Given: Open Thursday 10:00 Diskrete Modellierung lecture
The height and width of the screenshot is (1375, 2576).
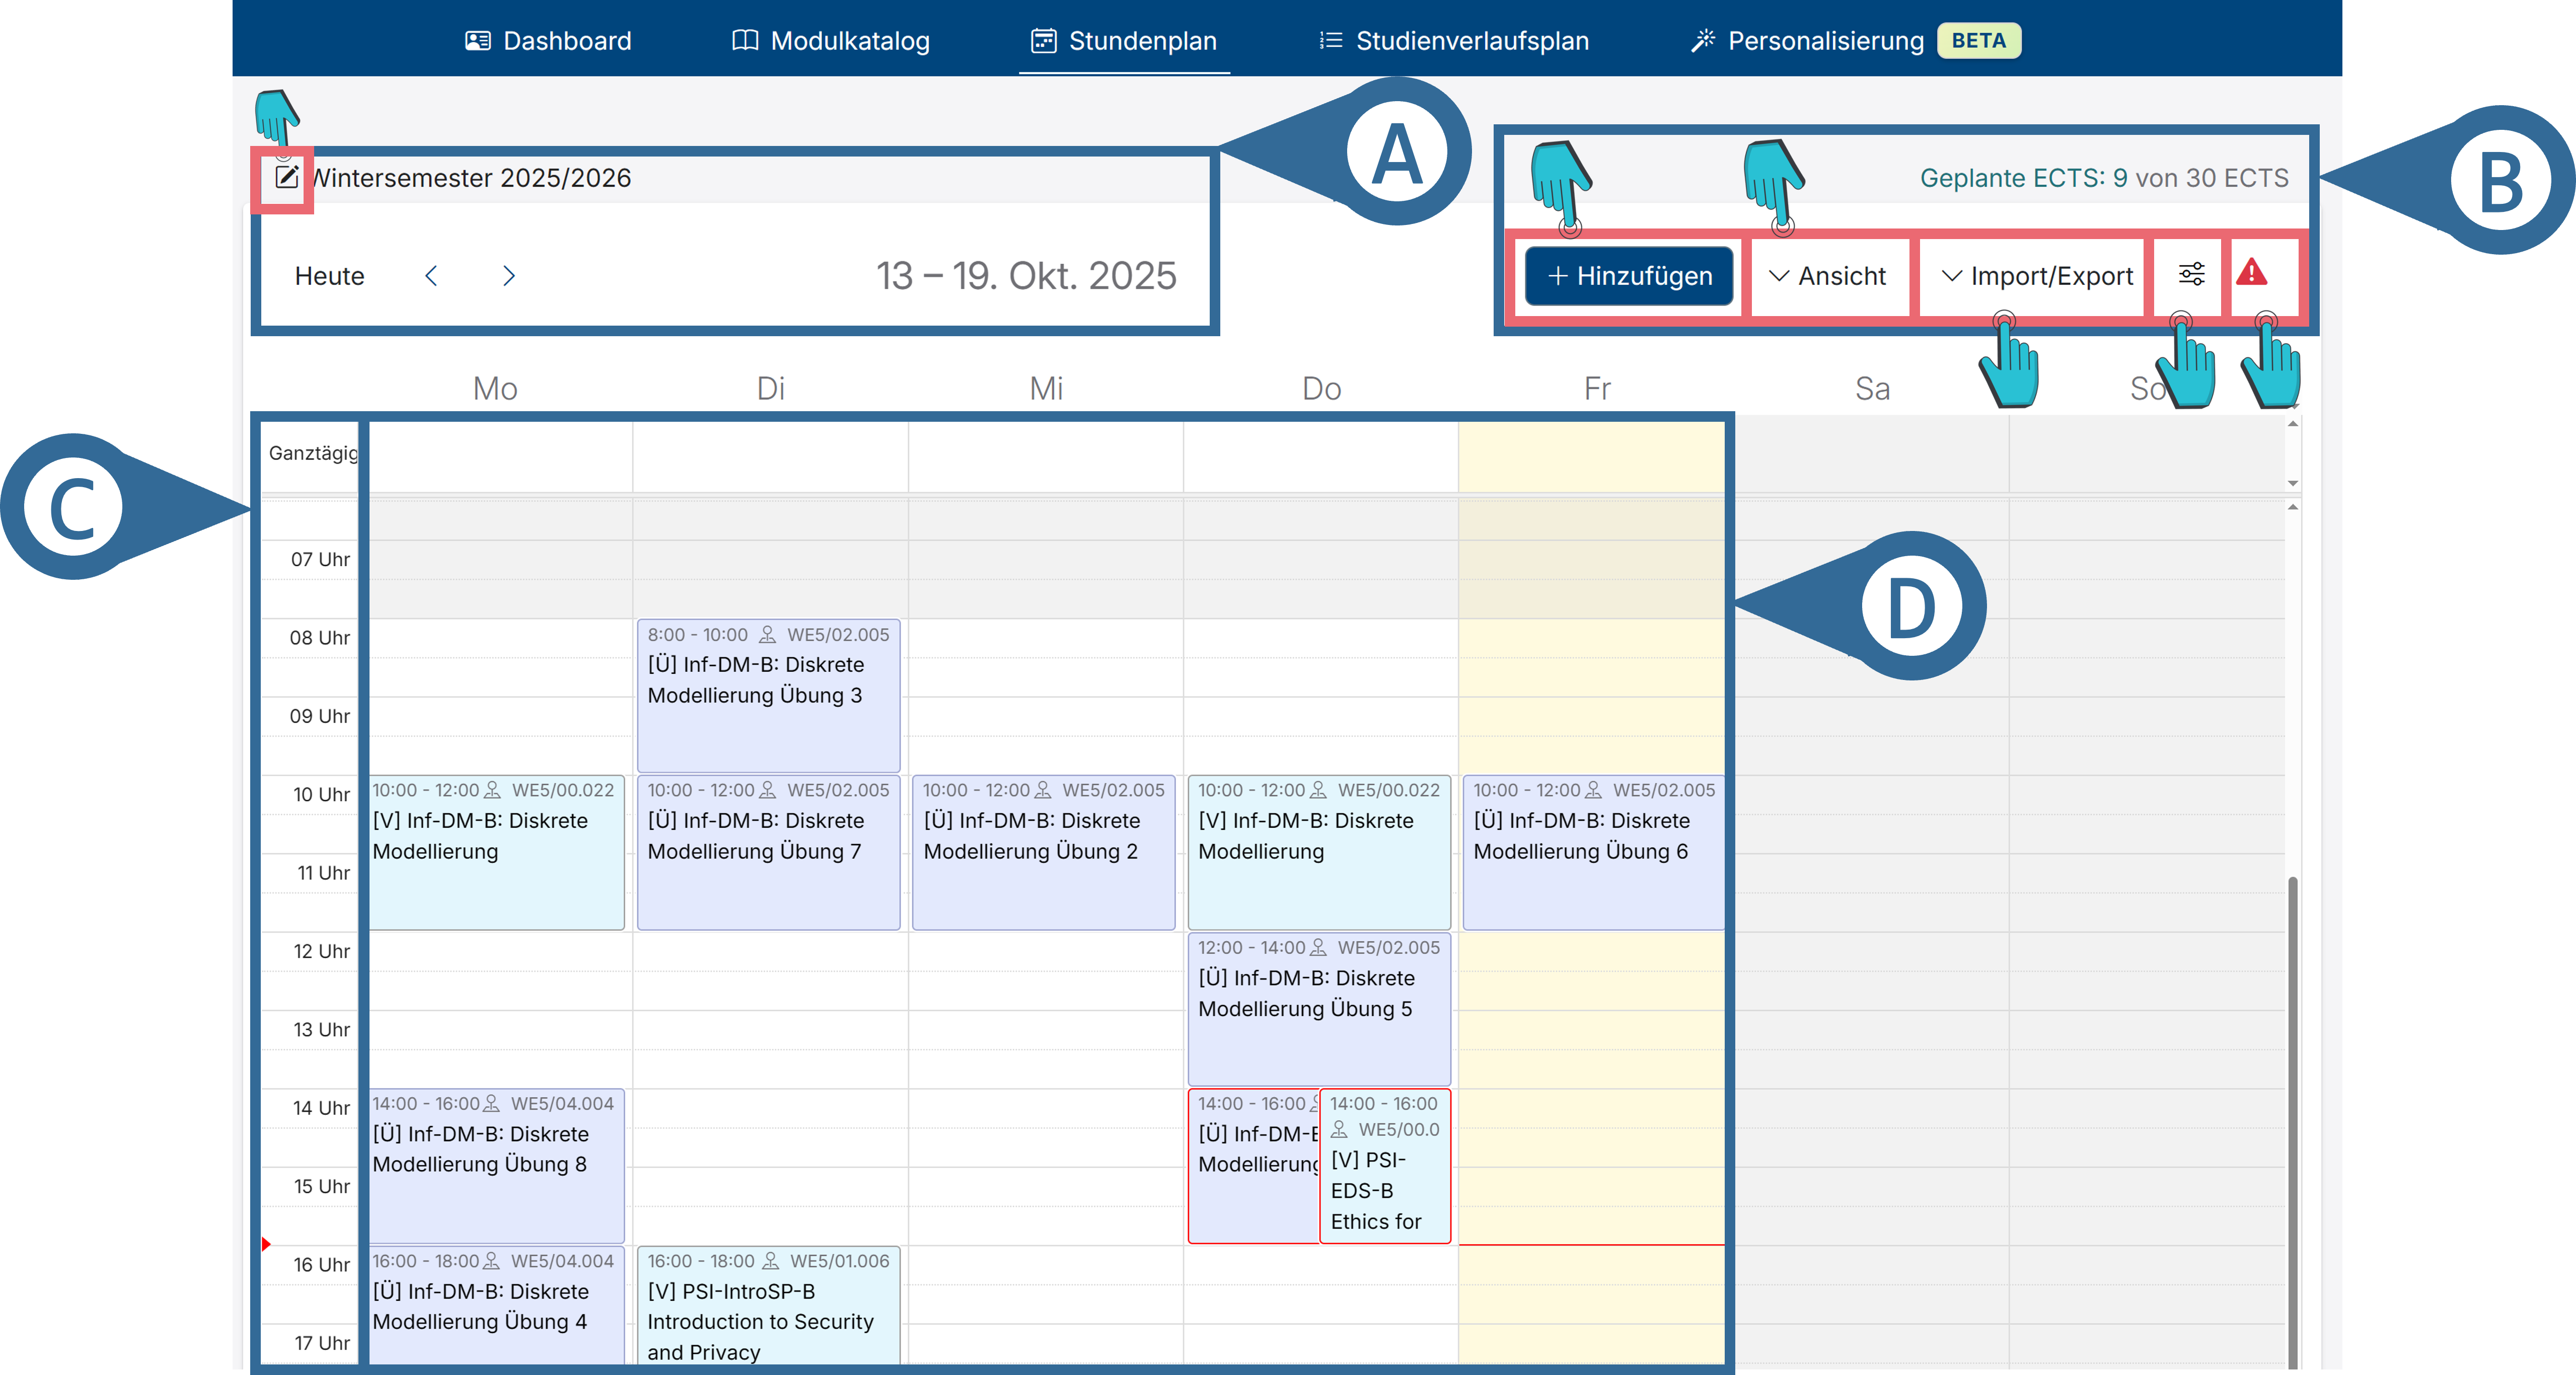Looking at the screenshot, I should coord(1319,852).
